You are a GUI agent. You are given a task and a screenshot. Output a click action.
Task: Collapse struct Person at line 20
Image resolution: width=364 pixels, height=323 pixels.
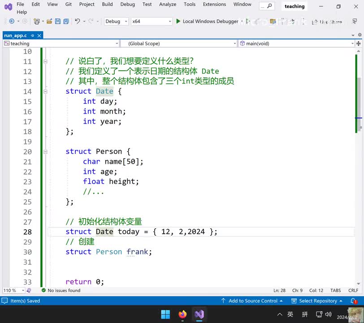[x=45, y=152]
